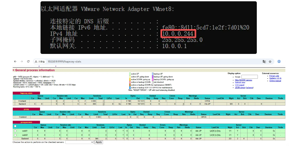Click the haproxy-stats section title
This screenshot has width=289, height=146.
26,93
